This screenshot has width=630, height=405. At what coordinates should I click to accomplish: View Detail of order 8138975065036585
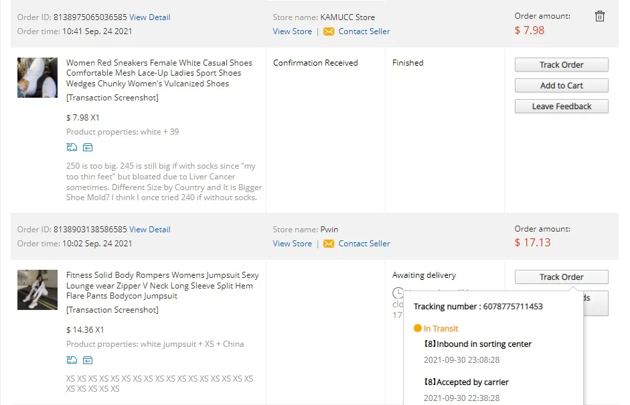tap(149, 17)
